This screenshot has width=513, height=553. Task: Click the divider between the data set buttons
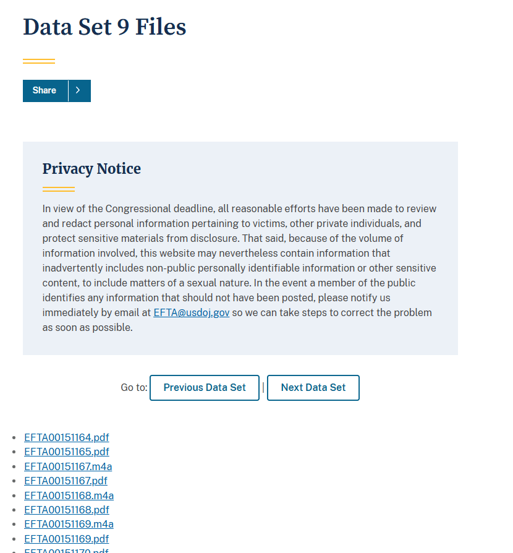(x=263, y=388)
